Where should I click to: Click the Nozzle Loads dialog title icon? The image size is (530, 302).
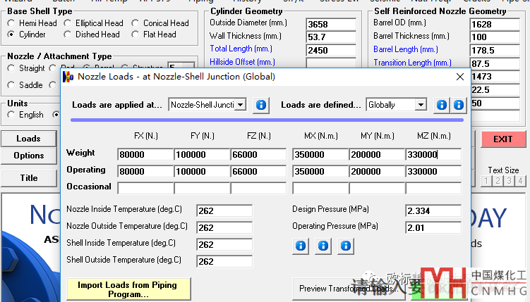tap(68, 76)
